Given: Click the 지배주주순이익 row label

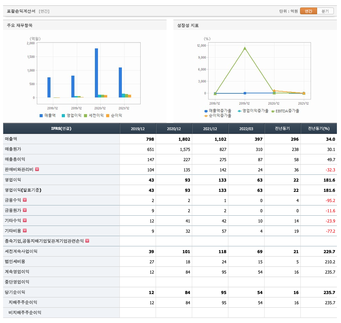Looking at the screenshot, I should [23, 302].
